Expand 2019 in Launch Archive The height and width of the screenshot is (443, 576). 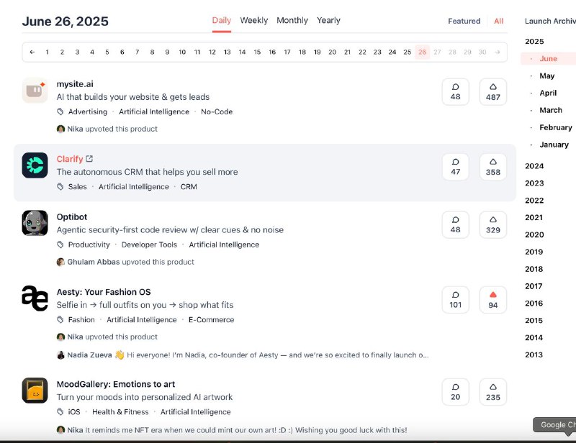coord(534,252)
